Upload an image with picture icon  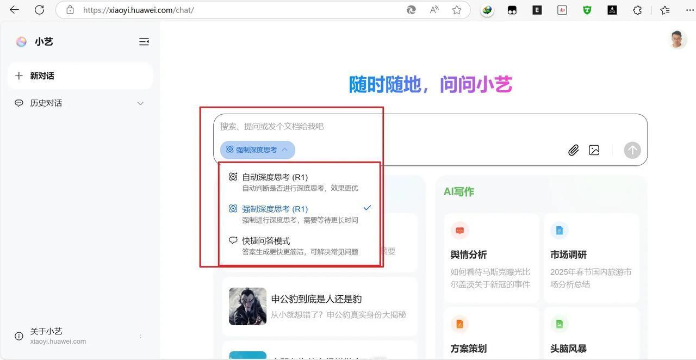coord(594,150)
